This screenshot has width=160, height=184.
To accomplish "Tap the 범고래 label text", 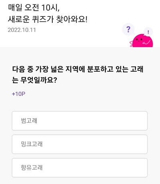I will (29, 121).
